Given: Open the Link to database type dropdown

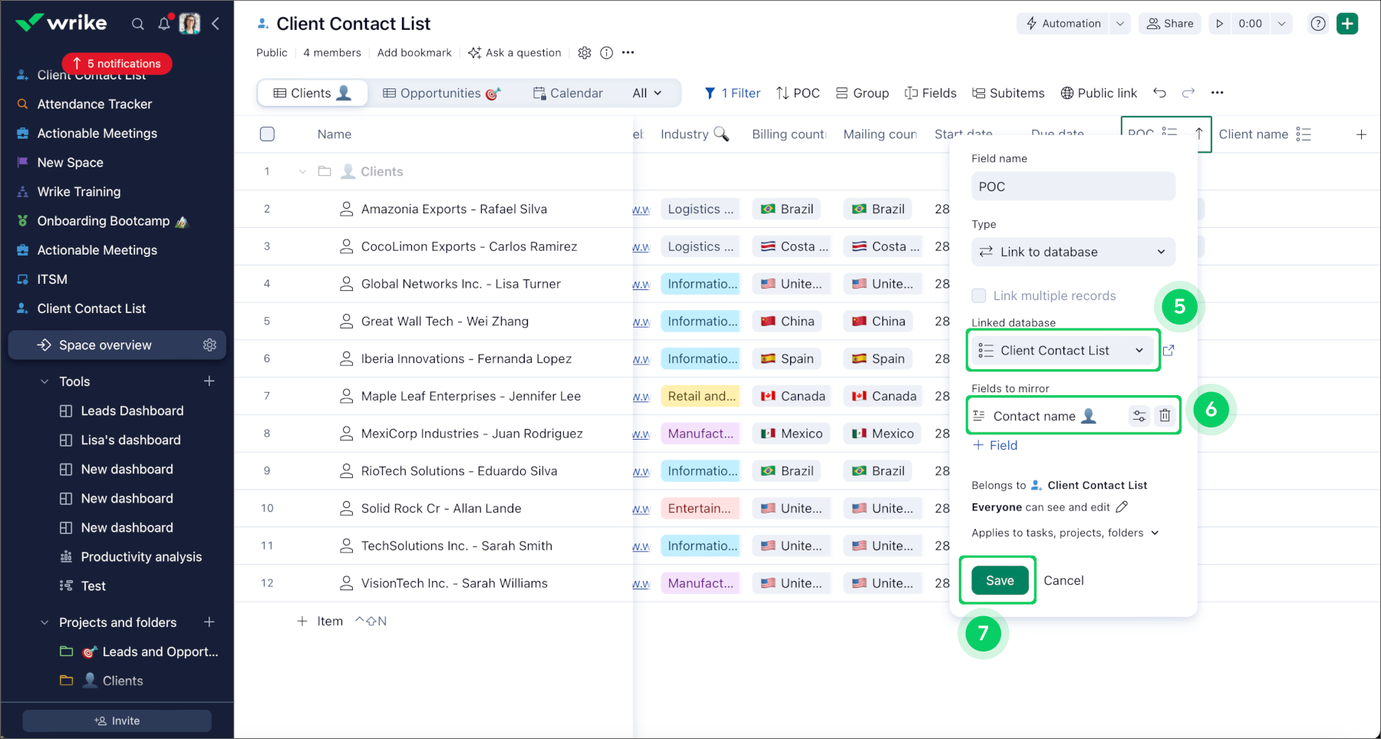Looking at the screenshot, I should click(1073, 252).
